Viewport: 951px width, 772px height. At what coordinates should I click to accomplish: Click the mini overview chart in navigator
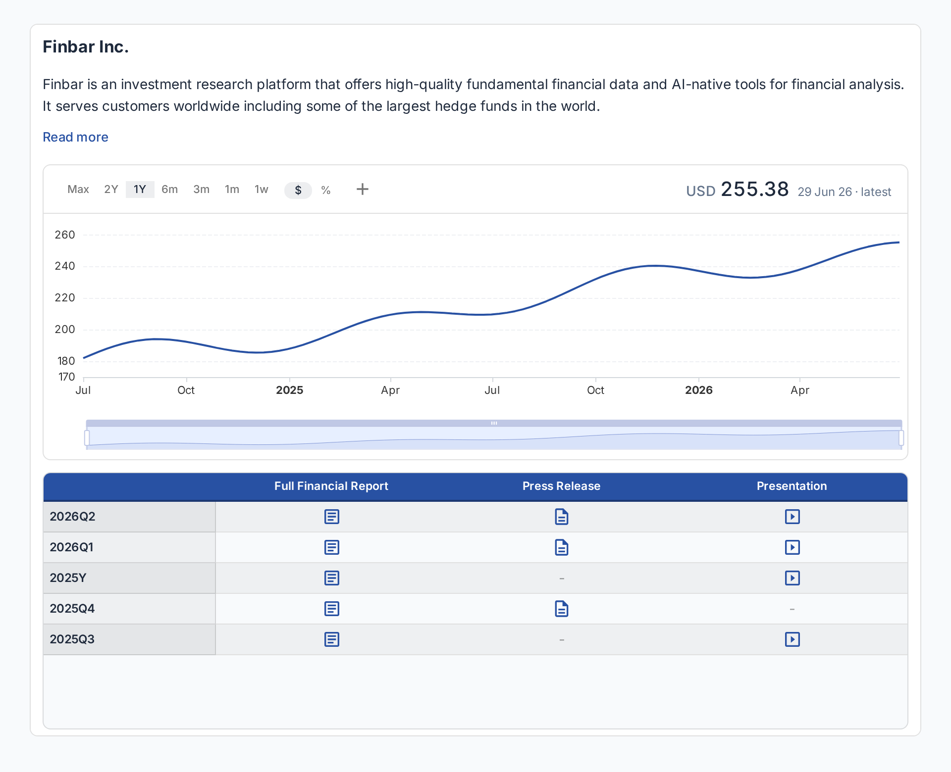[x=494, y=438]
